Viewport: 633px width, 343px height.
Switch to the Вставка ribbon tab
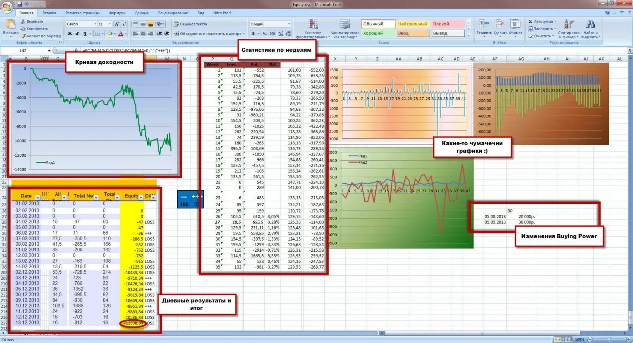click(49, 13)
